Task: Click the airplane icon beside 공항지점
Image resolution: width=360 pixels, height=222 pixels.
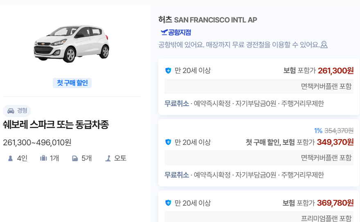Action: pos(164,32)
